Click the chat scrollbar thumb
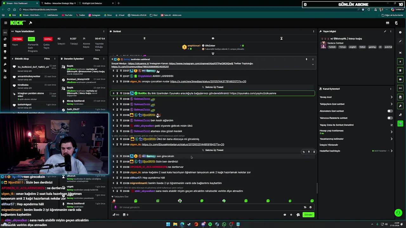The height and width of the screenshot is (228, 406). pyautogui.click(x=317, y=188)
